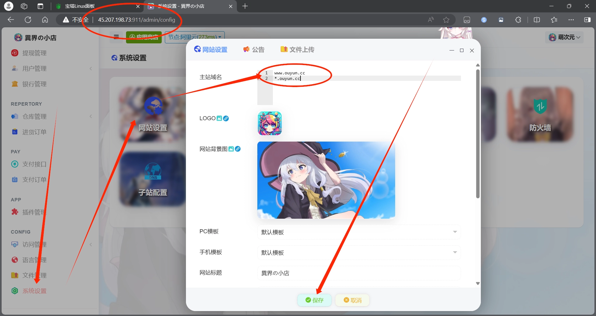
Task: Click LOGO link icon
Action: coord(226,118)
